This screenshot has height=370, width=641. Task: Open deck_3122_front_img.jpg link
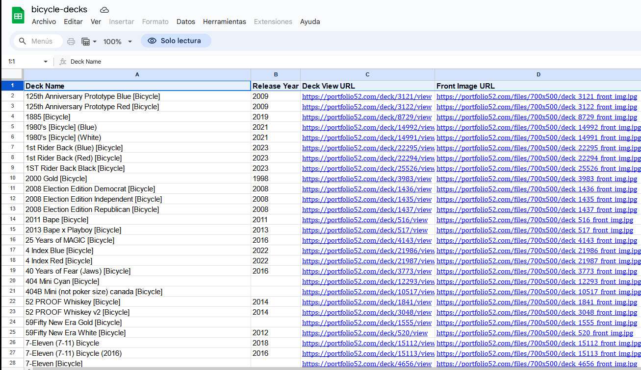(x=537, y=107)
